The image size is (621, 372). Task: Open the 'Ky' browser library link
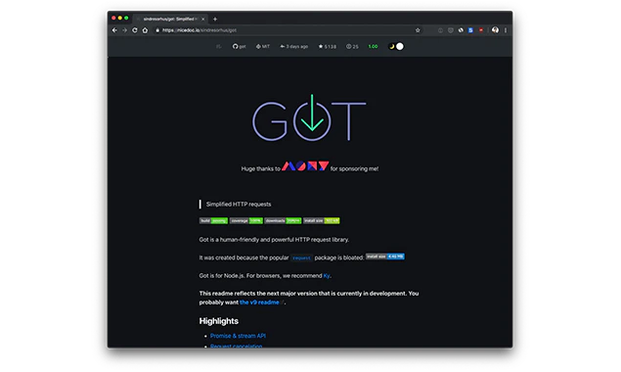tap(327, 276)
